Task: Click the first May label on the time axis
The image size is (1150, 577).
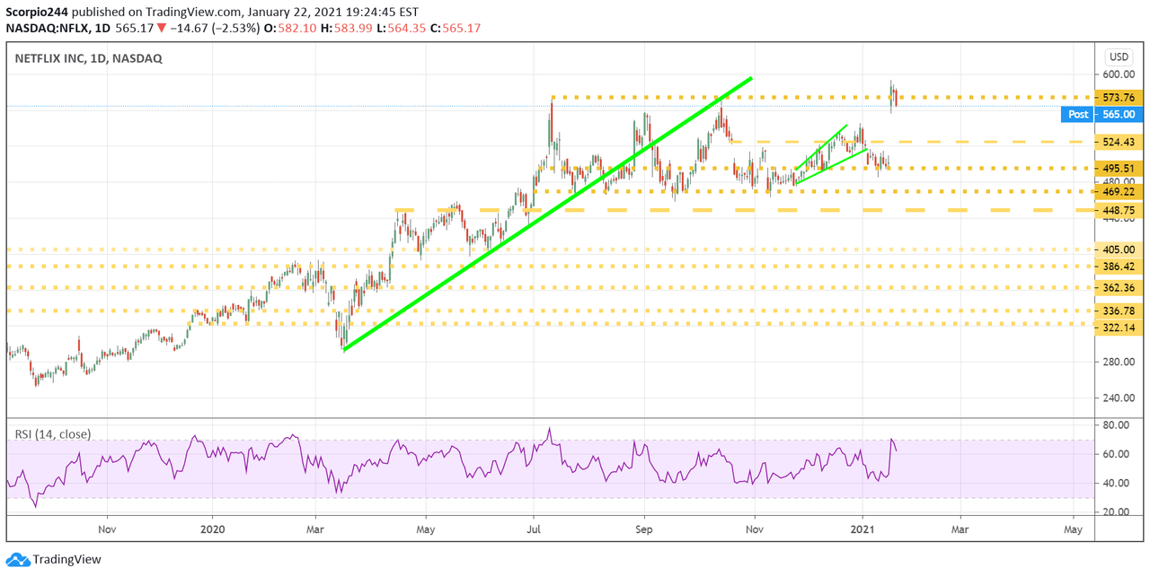Action: pos(426,530)
